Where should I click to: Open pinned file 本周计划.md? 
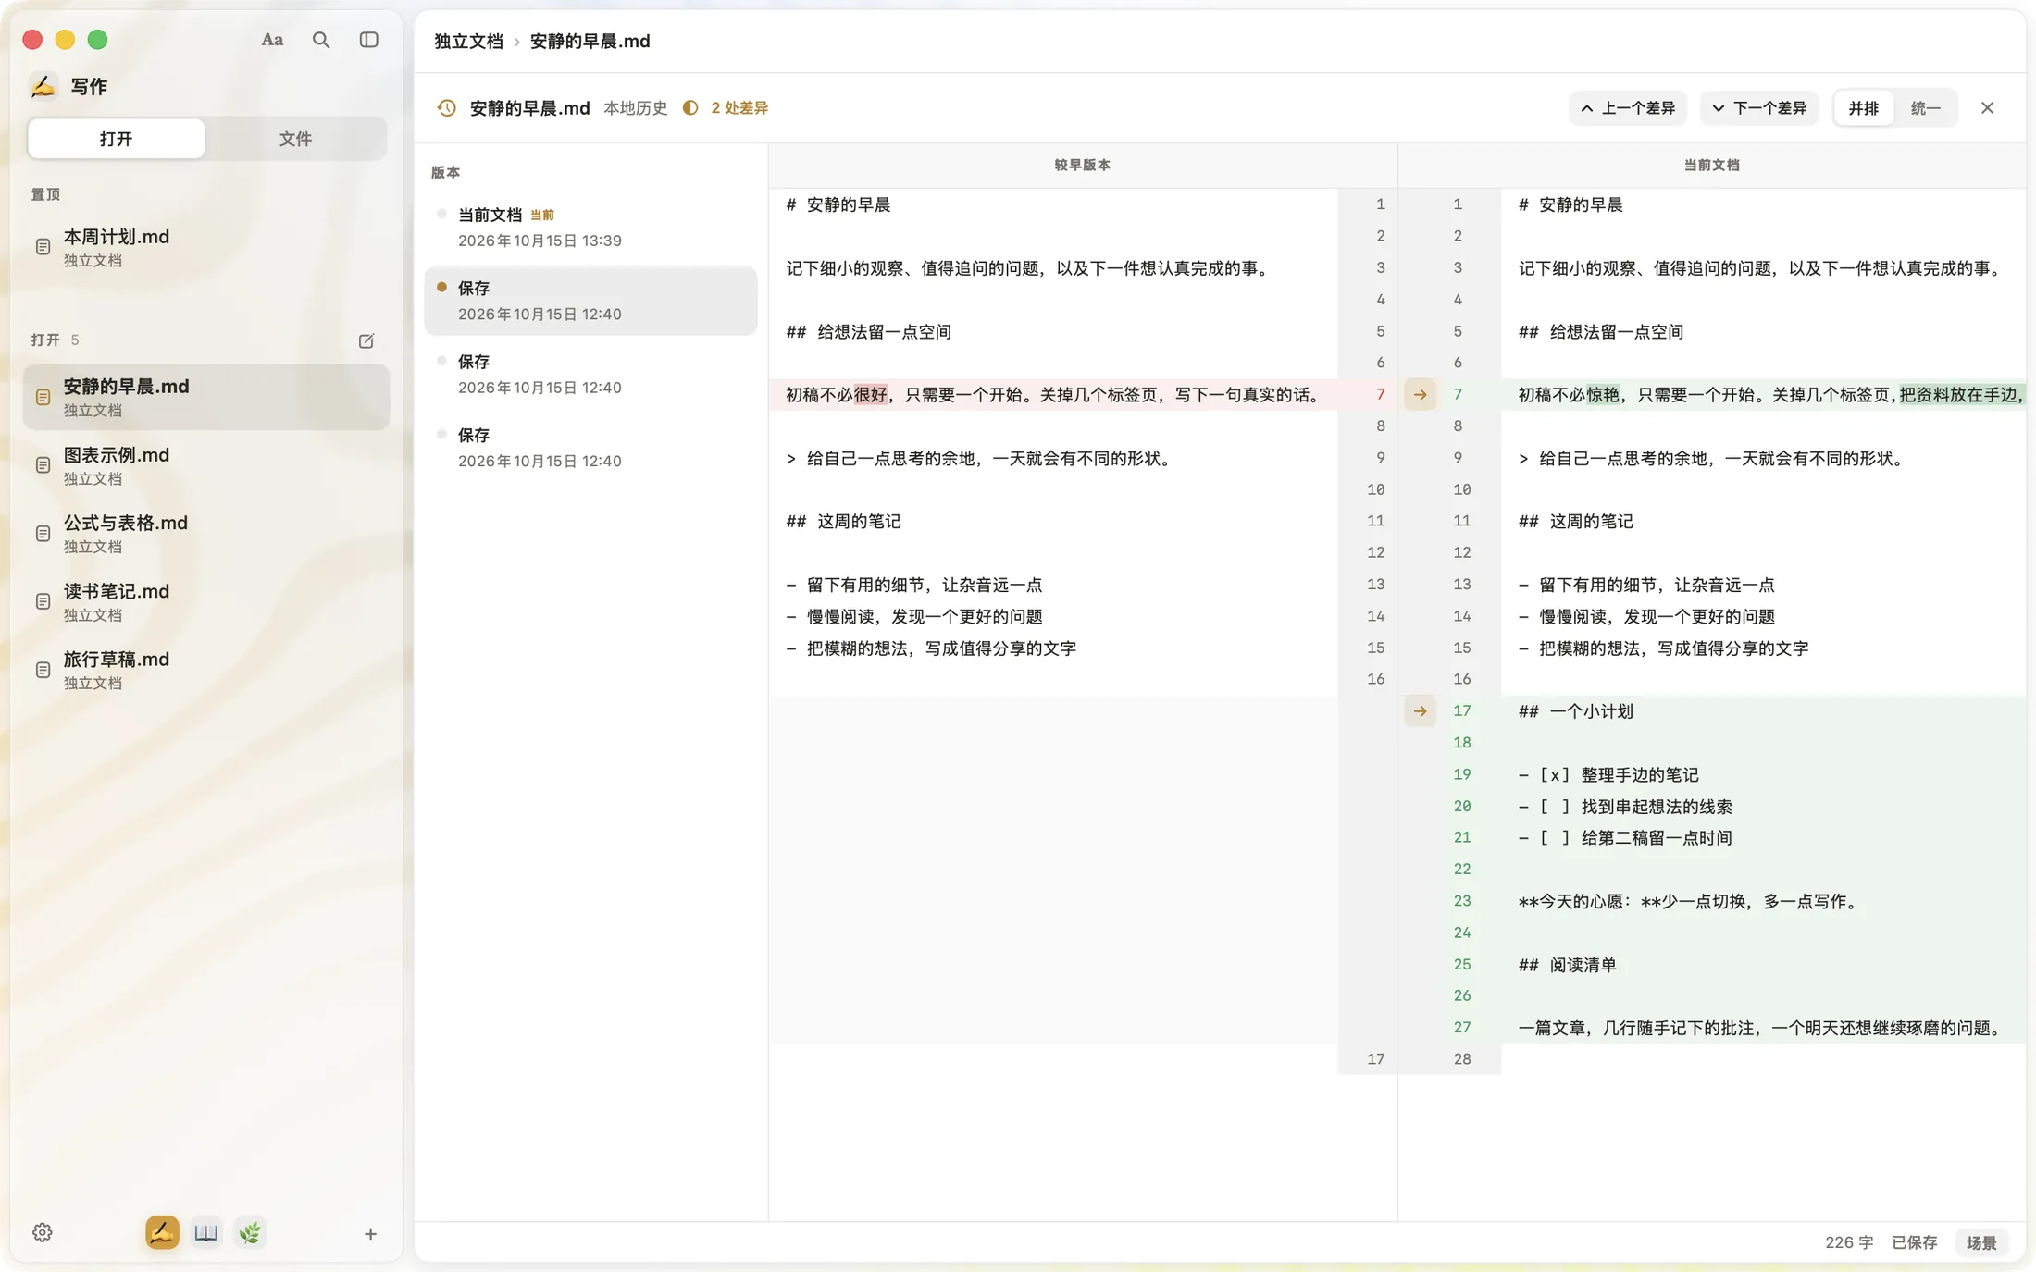coord(206,247)
